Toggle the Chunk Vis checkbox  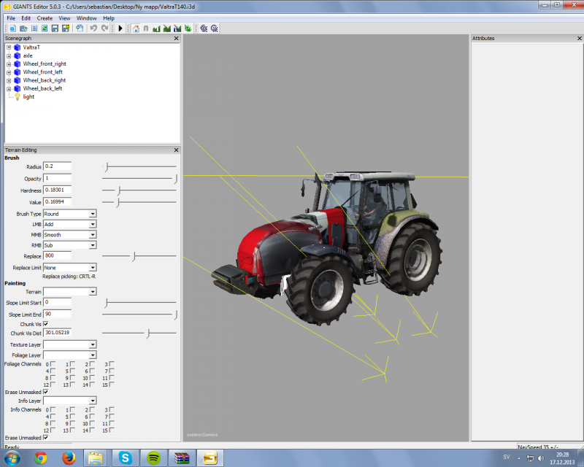46,324
